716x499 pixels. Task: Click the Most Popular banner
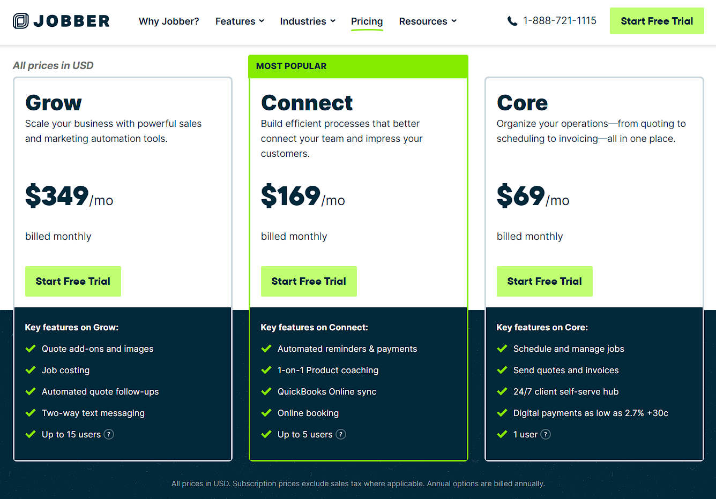[x=358, y=66]
